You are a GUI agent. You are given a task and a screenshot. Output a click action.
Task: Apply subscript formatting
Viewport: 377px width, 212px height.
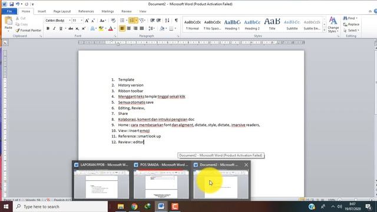pos(77,28)
